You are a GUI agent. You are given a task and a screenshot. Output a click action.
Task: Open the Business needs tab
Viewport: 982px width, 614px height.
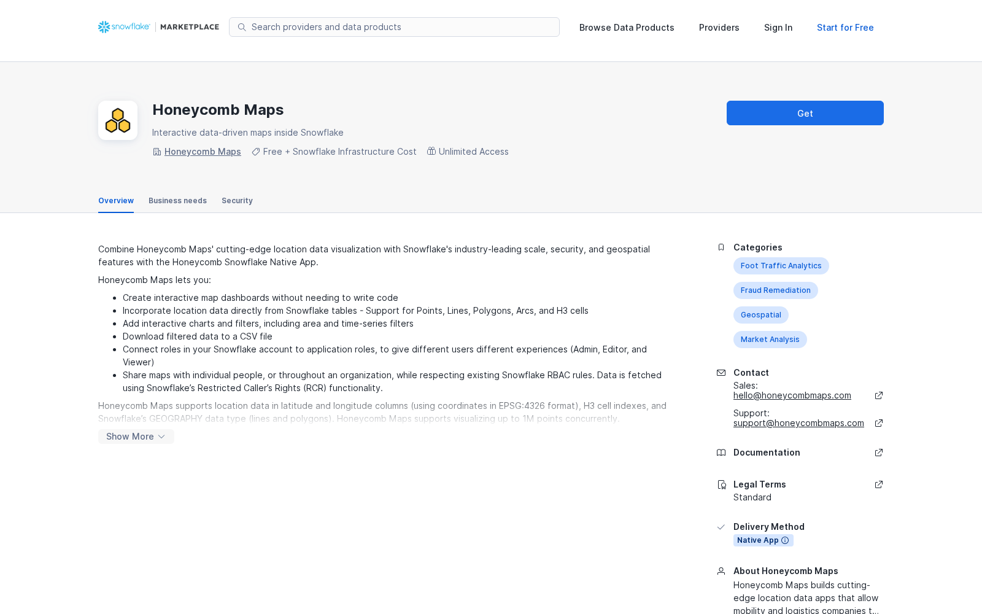(178, 201)
